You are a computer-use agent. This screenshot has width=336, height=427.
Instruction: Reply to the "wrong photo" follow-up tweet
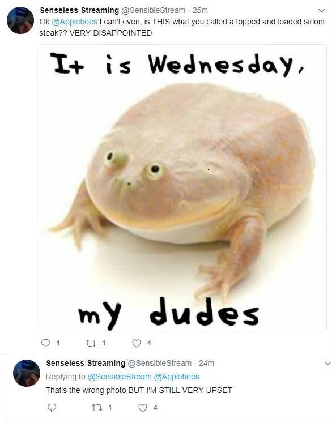(52, 408)
